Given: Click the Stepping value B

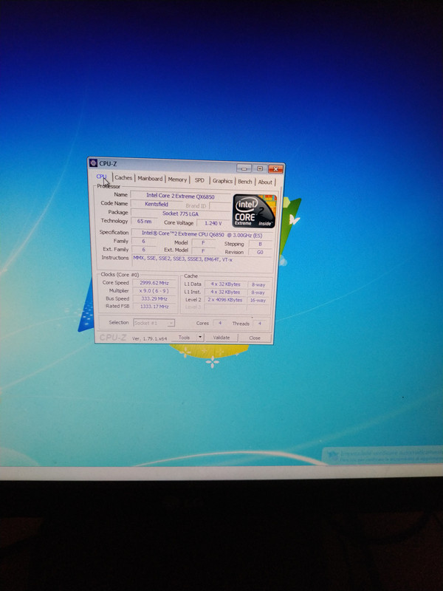Looking at the screenshot, I should pos(260,244).
